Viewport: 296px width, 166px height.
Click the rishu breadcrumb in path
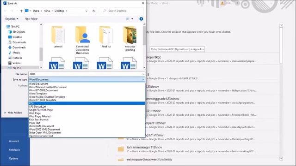pos(47,11)
